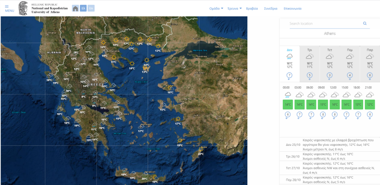Expand the Έρευνα dropdown menu
Image resolution: width=380 pixels, height=185 pixels.
[x=234, y=9]
